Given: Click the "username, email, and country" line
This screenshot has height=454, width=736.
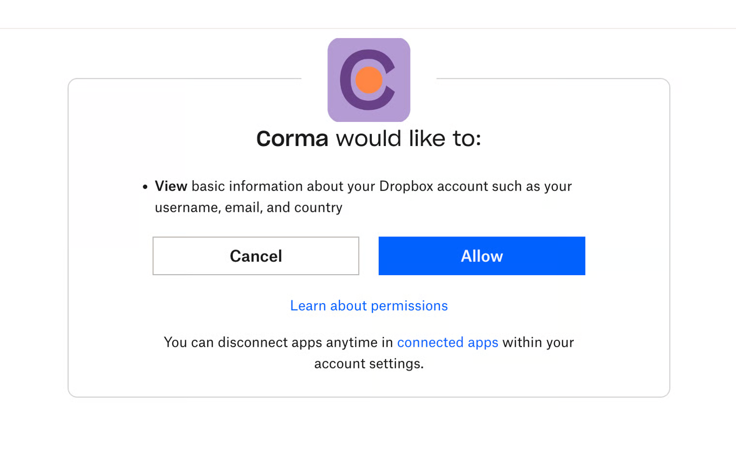Looking at the screenshot, I should [248, 207].
